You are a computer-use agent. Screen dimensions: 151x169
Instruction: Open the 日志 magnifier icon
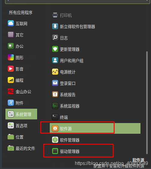click(55, 38)
